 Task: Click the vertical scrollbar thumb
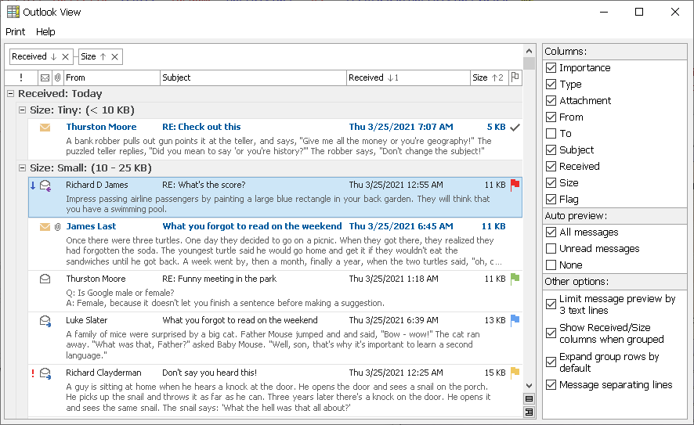(x=529, y=63)
